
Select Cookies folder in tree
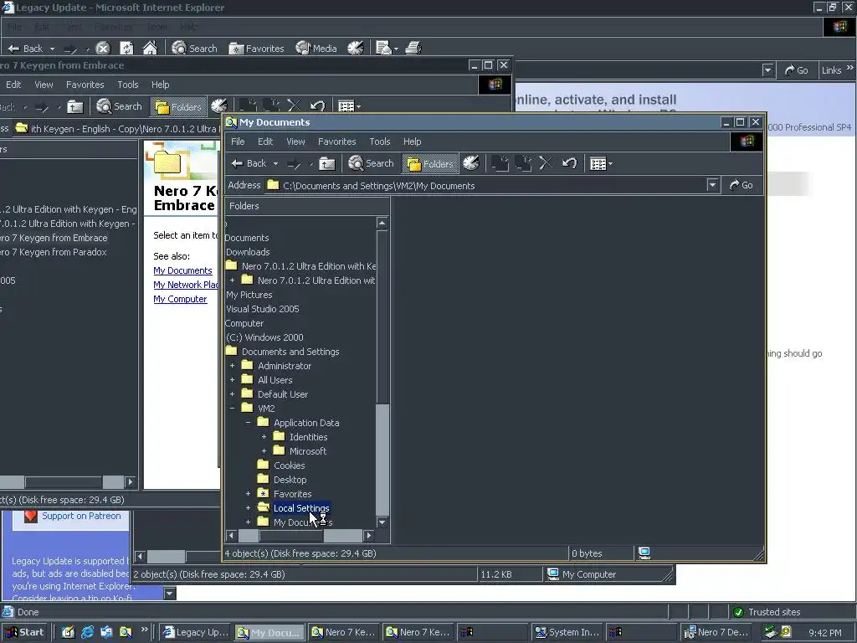[x=289, y=466]
